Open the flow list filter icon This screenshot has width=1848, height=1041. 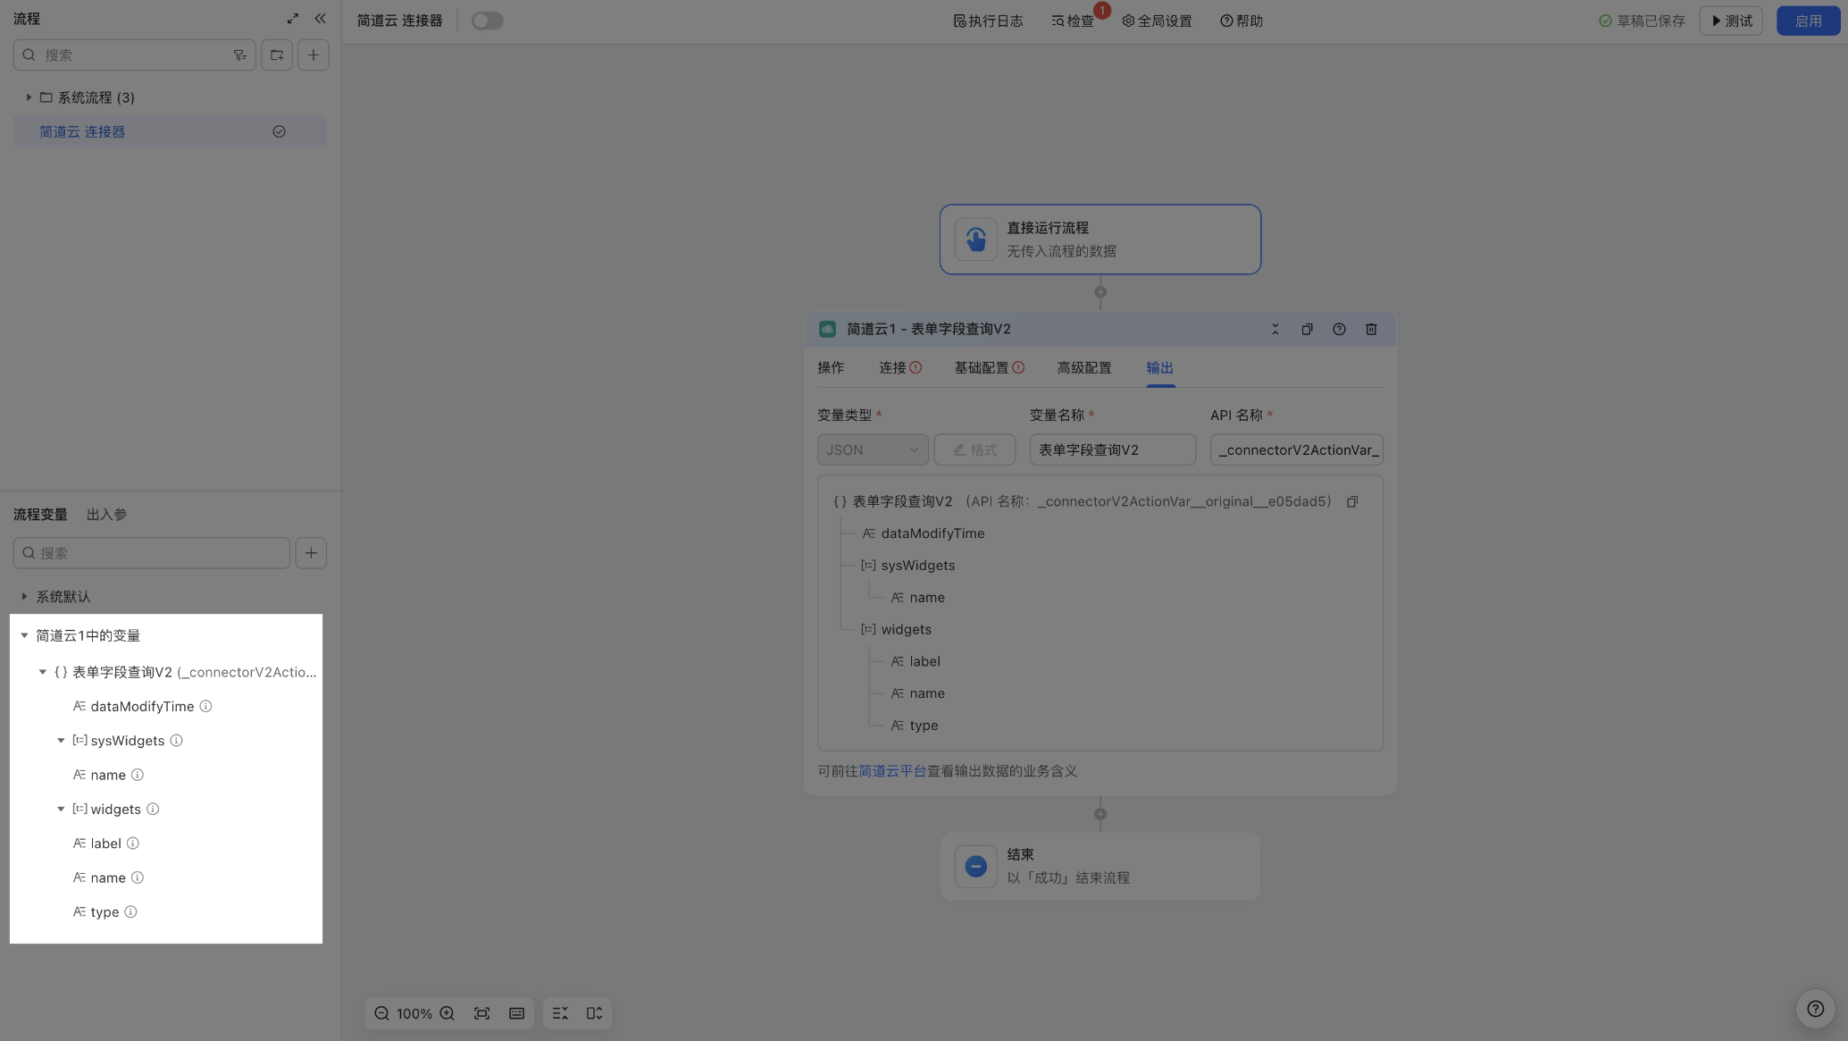click(x=239, y=55)
